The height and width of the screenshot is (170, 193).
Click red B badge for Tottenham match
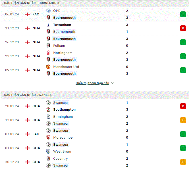click(183, 28)
